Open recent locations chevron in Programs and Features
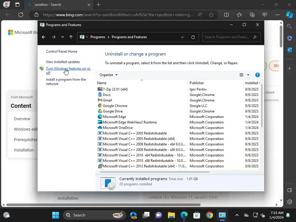The height and width of the screenshot is (222, 296). tap(62, 37)
